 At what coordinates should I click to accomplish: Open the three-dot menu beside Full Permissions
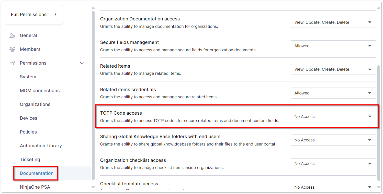click(x=55, y=15)
